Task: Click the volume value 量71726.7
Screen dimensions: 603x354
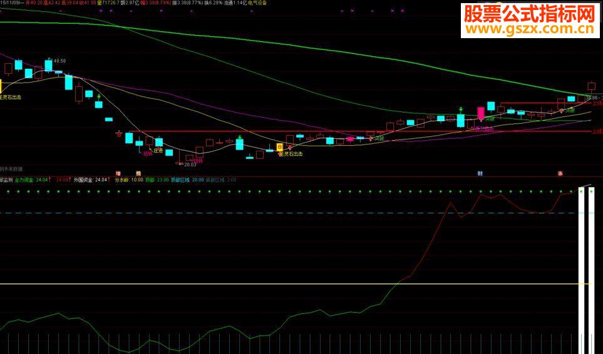Action: (108, 3)
